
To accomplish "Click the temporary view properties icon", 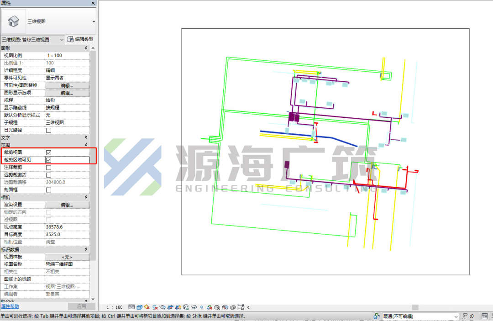I will (x=217, y=307).
